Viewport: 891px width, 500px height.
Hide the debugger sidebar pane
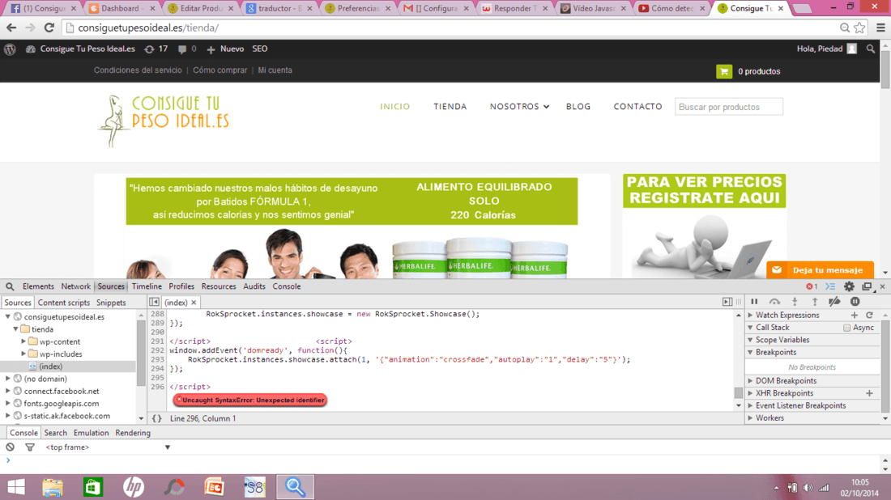click(727, 302)
